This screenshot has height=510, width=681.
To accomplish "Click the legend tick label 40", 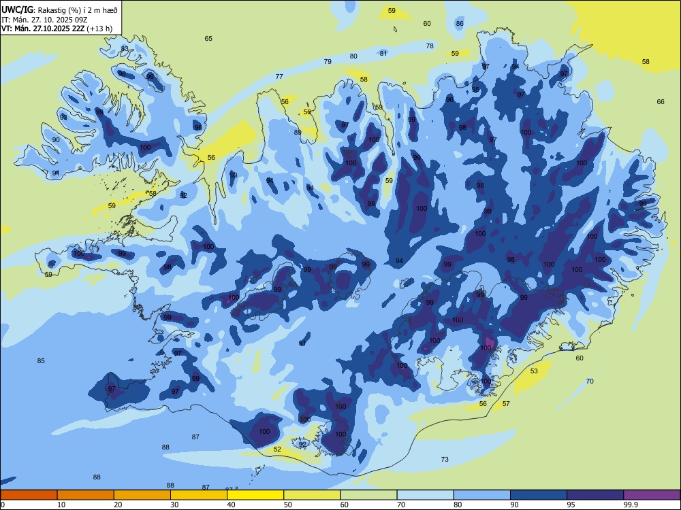I will pyautogui.click(x=232, y=505).
